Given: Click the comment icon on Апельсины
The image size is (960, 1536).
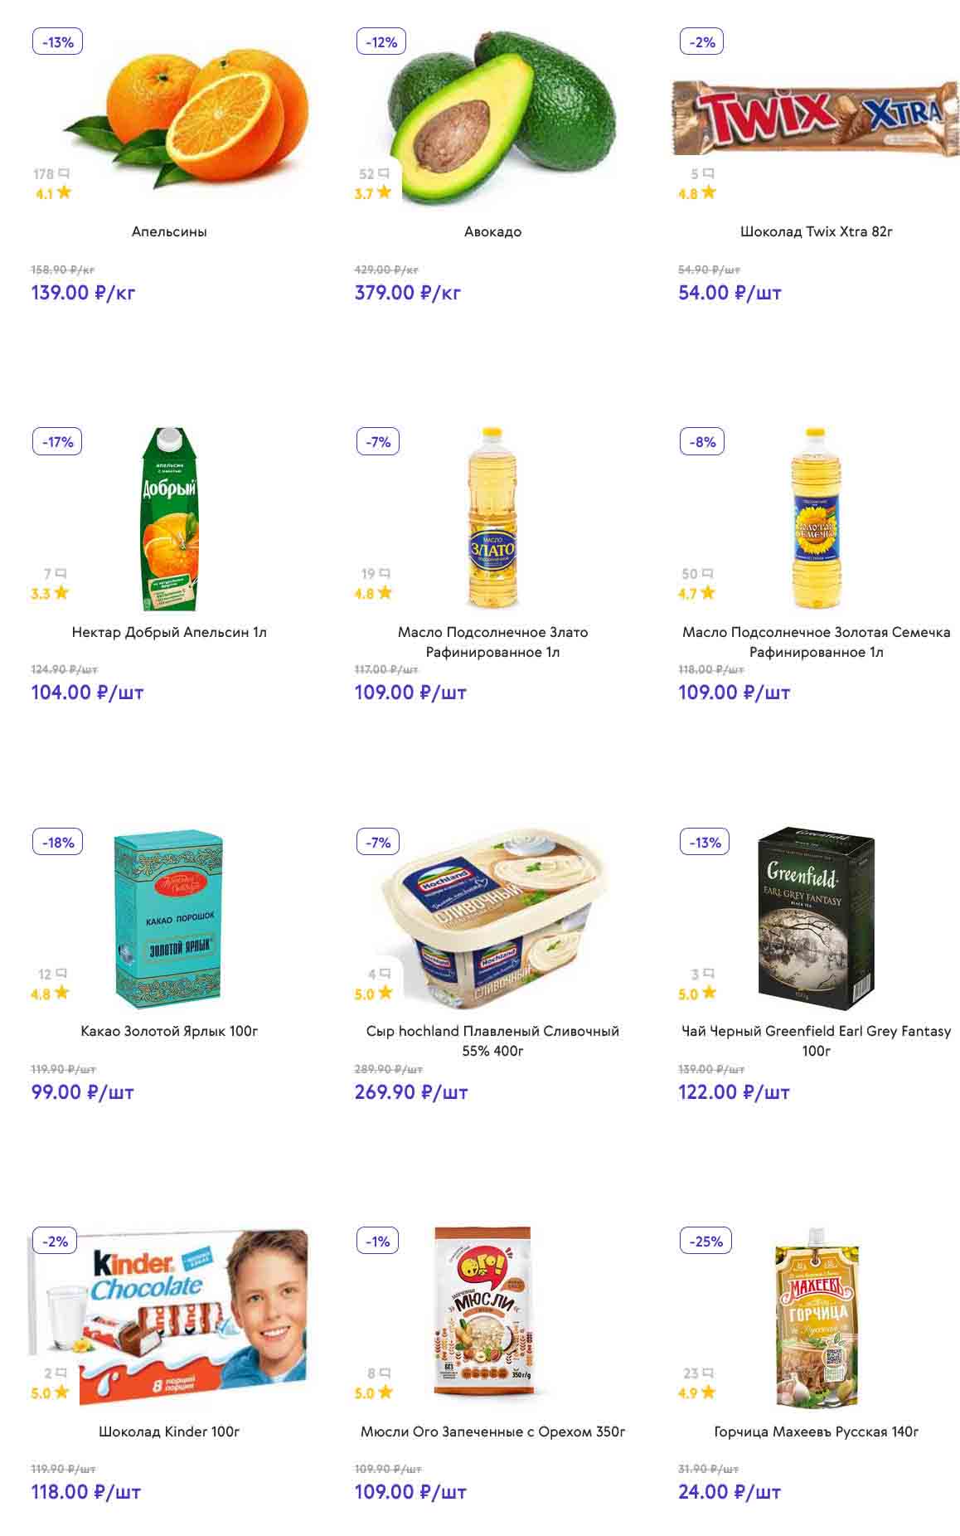Looking at the screenshot, I should (x=64, y=174).
